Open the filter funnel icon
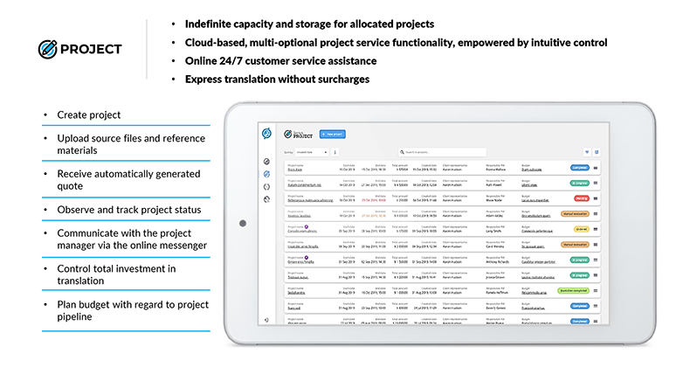Viewport: 690px width, 388px height. pyautogui.click(x=586, y=151)
